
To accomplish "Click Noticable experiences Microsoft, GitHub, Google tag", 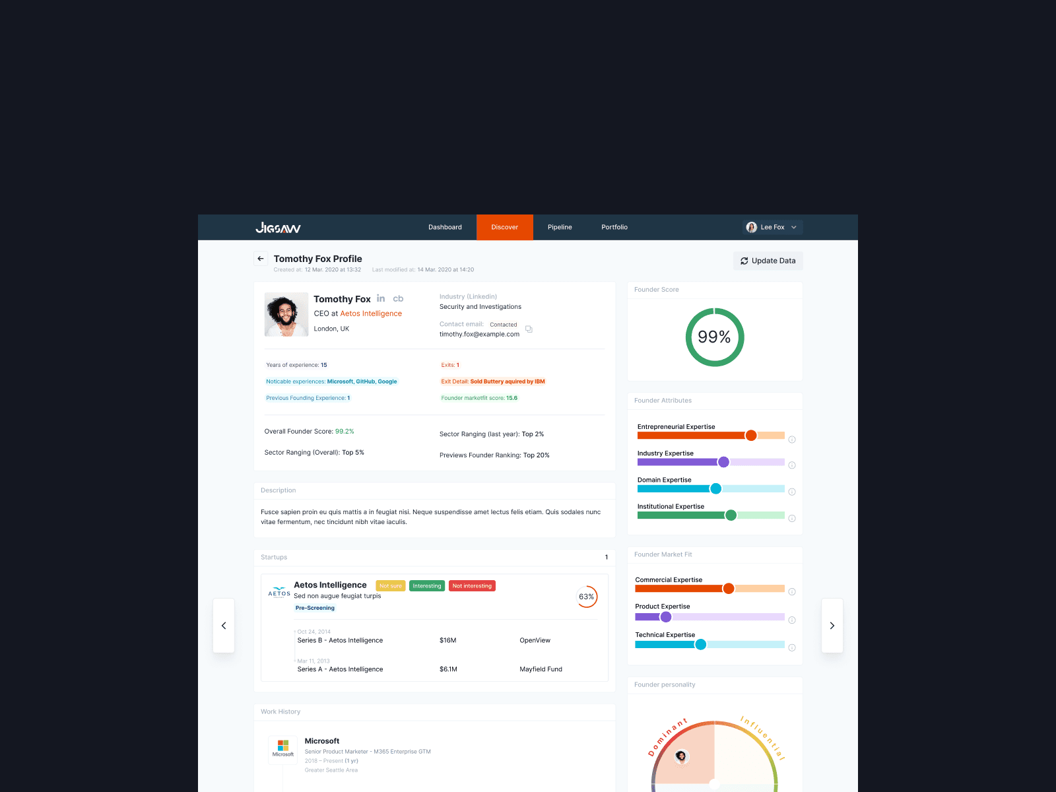I will [x=331, y=381].
